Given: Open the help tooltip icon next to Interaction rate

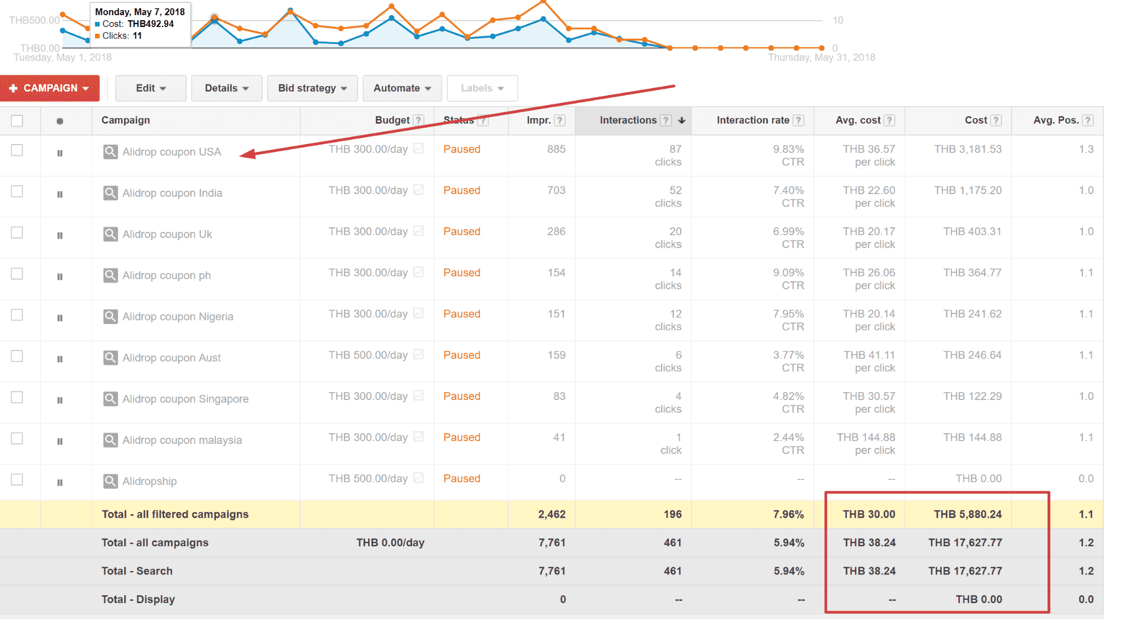Looking at the screenshot, I should 798,120.
